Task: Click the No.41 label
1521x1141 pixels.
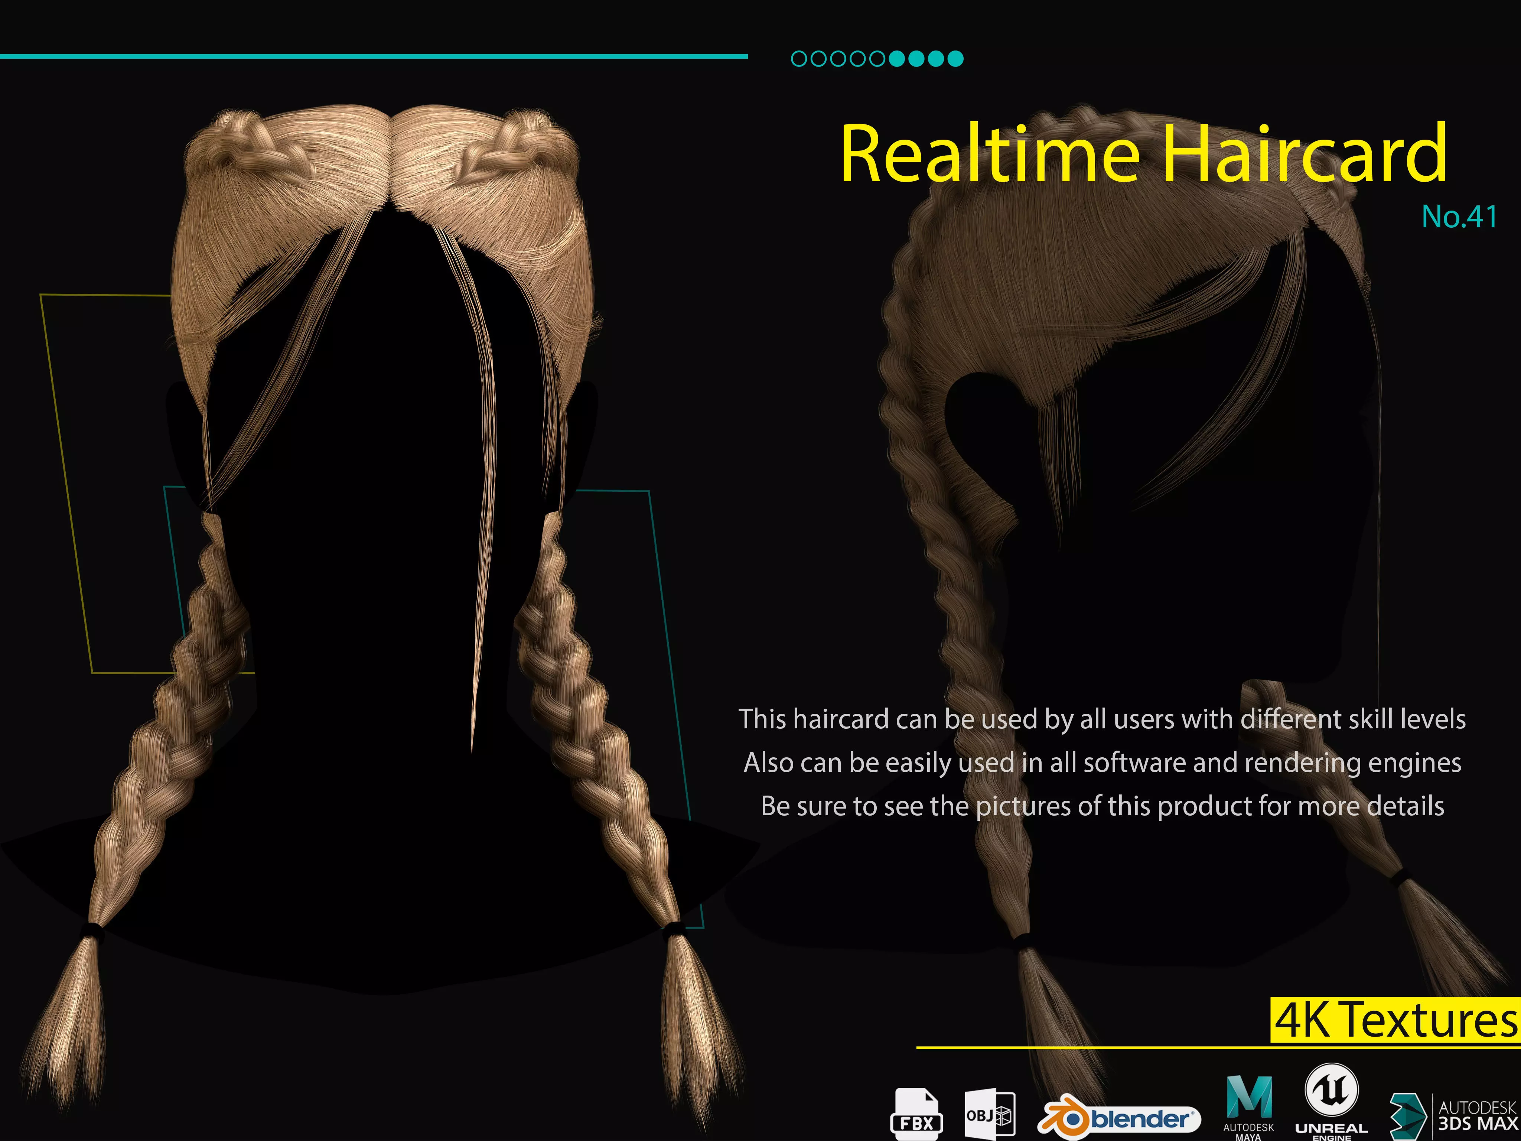Action: click(1458, 217)
